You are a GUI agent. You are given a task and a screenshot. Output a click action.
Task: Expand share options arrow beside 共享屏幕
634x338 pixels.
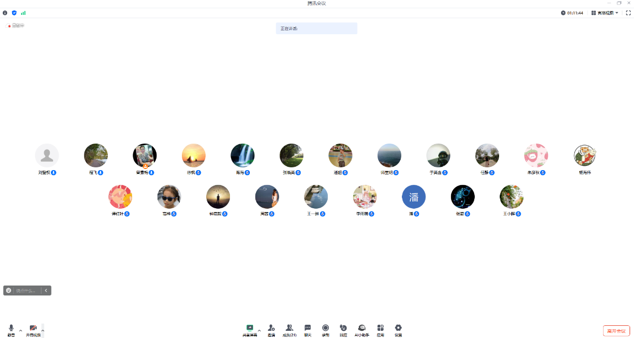(x=259, y=330)
